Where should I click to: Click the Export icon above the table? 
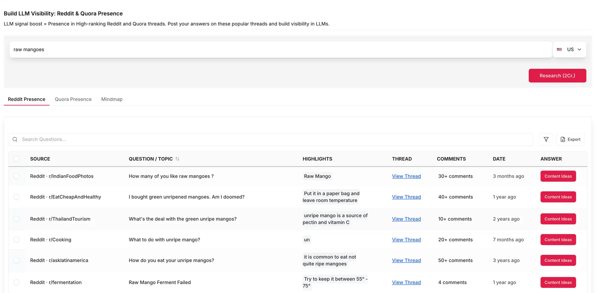tap(563, 139)
